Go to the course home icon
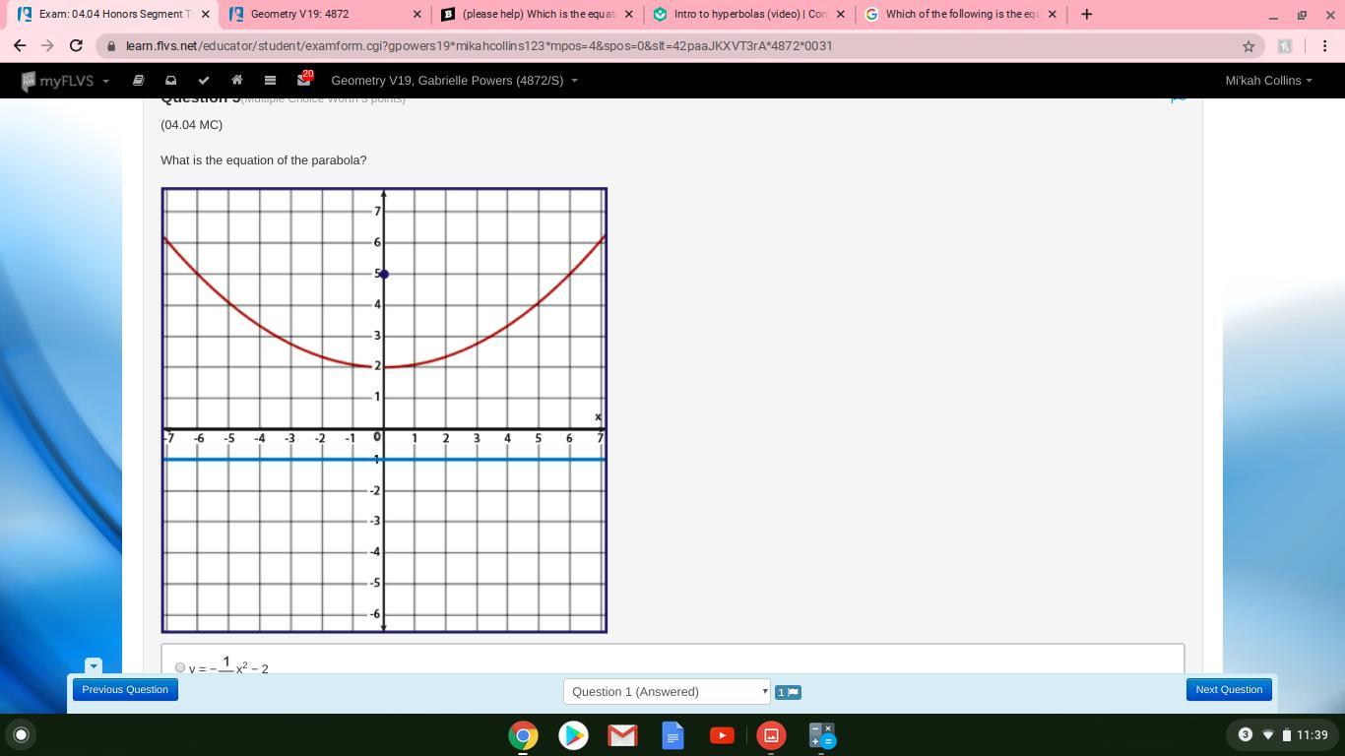 click(236, 81)
